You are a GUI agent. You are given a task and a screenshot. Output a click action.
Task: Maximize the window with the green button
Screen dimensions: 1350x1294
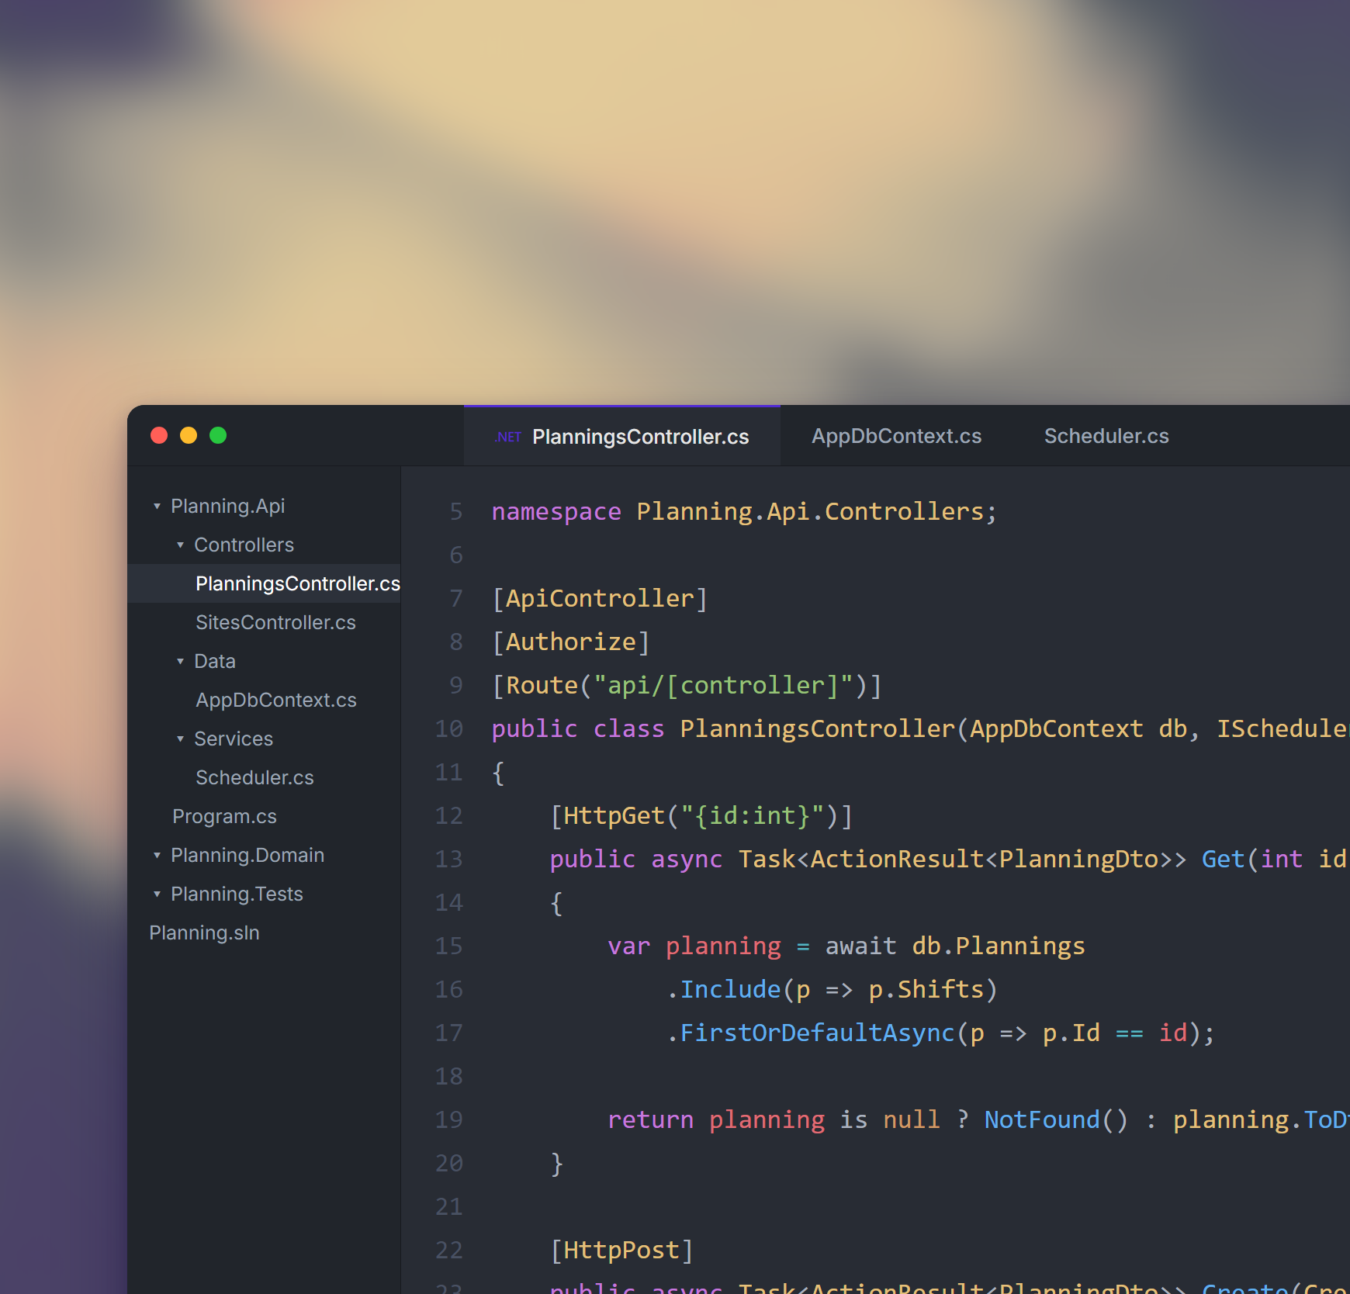tap(218, 435)
